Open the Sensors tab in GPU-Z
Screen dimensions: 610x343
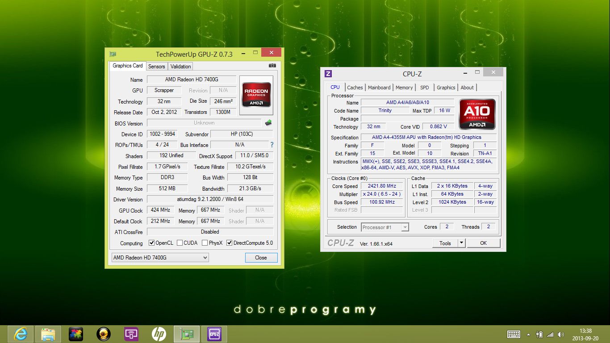click(157, 67)
